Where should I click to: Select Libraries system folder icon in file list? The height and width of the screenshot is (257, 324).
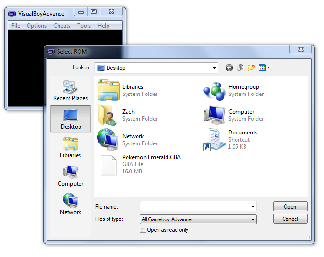point(108,90)
